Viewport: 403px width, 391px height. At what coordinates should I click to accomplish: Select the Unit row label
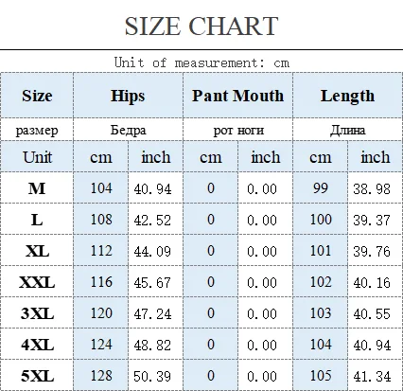pos(37,157)
